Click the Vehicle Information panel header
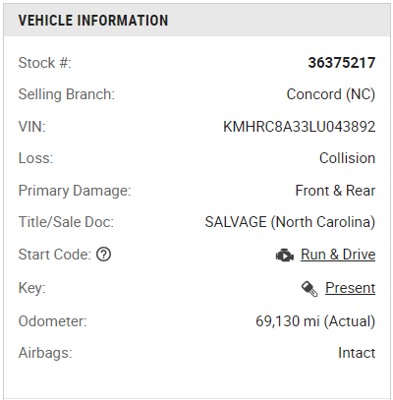Viewport: 393px width, 400px height. 196,20
